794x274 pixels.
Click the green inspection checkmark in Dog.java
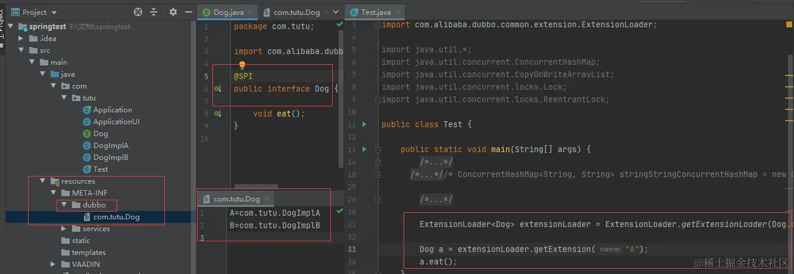[339, 25]
